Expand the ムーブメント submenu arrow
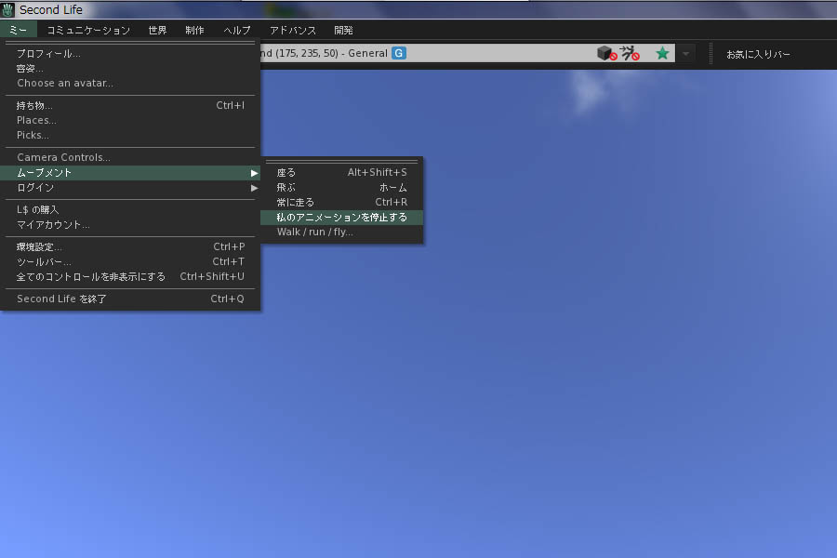 [254, 173]
